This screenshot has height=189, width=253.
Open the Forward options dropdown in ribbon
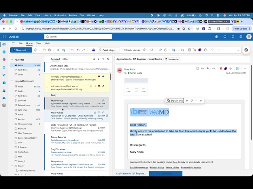[87, 50]
